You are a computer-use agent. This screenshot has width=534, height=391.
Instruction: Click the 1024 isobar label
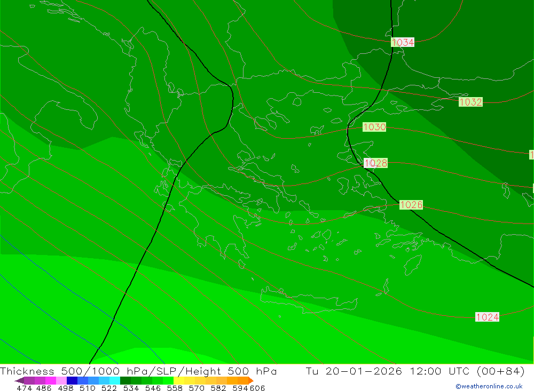488,317
